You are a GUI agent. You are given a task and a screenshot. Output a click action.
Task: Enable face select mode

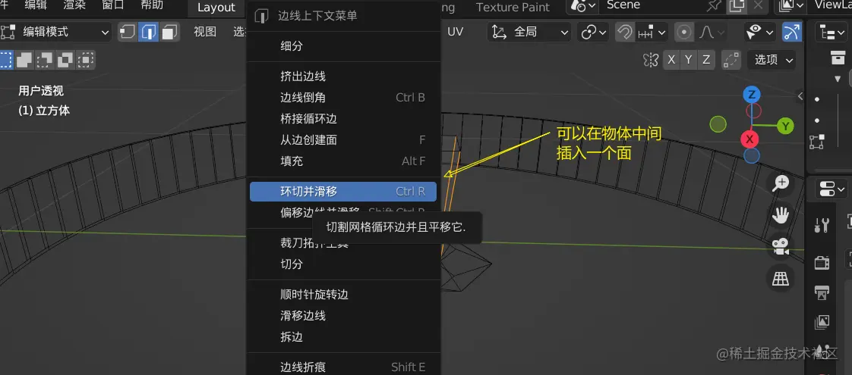(x=169, y=32)
